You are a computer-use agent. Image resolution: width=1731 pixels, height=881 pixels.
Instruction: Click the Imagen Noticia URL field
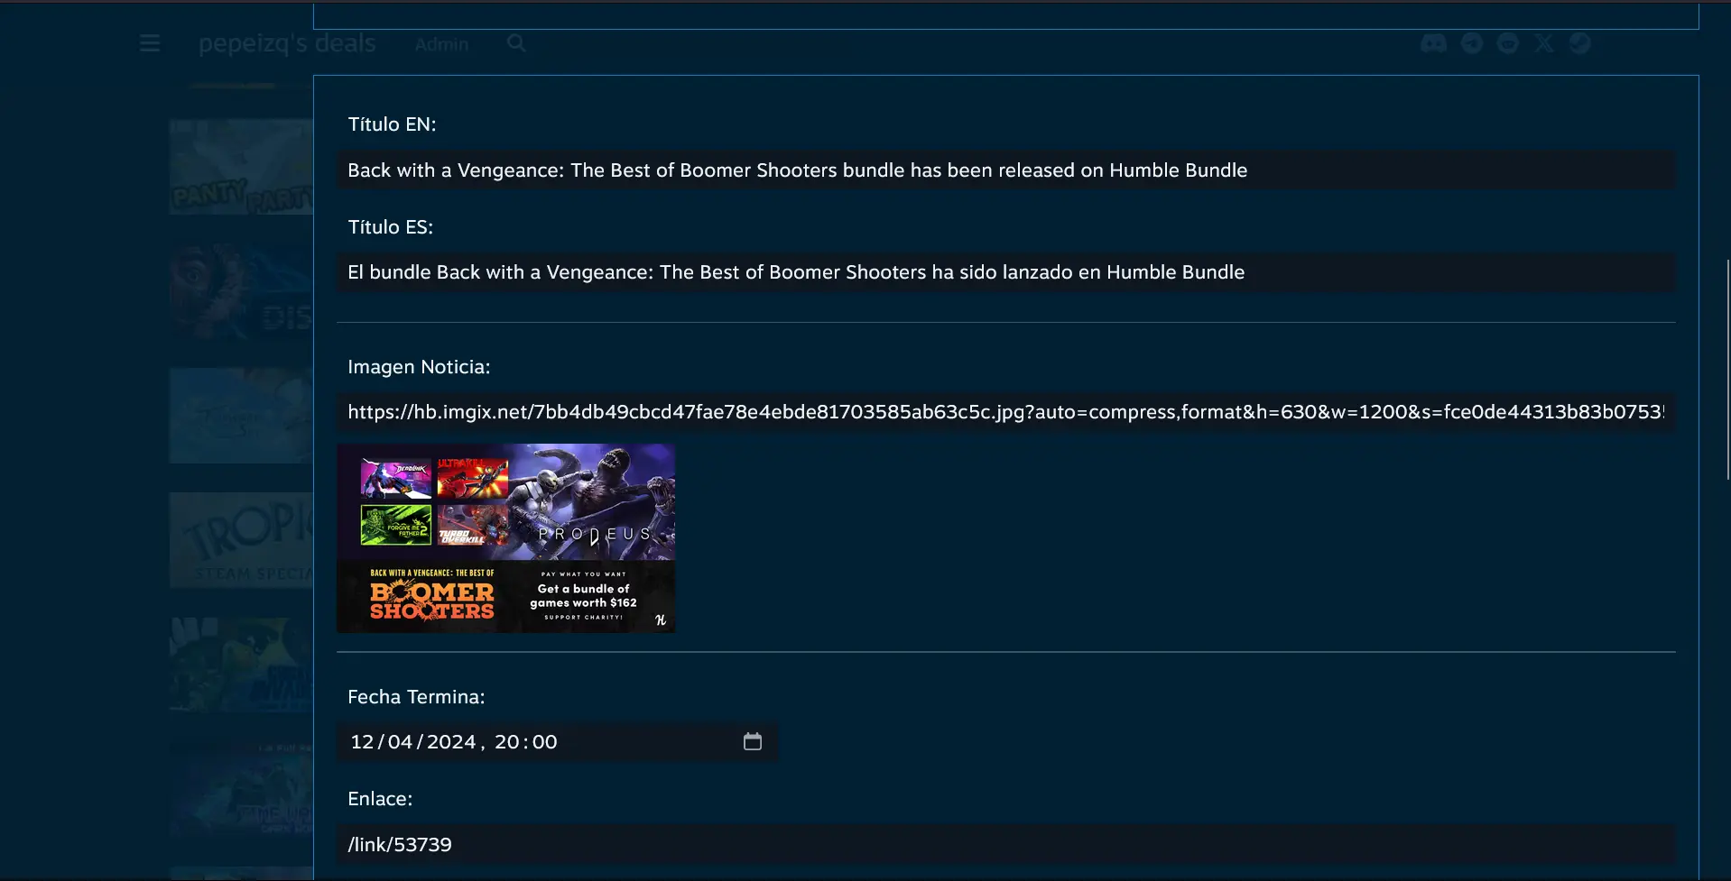(x=1005, y=412)
